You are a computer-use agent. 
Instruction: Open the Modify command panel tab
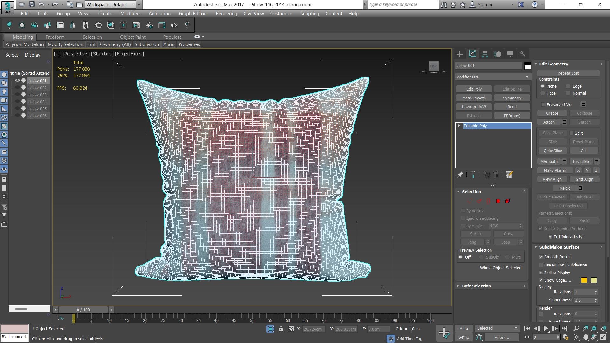pyautogui.click(x=472, y=54)
